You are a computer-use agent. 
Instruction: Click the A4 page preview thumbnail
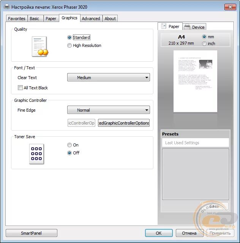(195, 81)
